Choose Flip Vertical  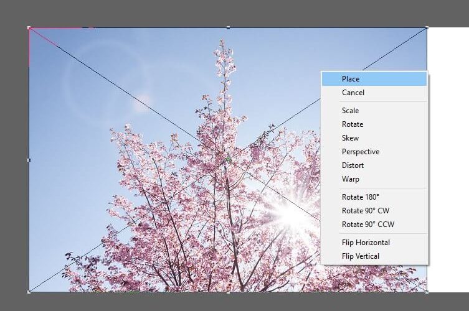click(374, 256)
